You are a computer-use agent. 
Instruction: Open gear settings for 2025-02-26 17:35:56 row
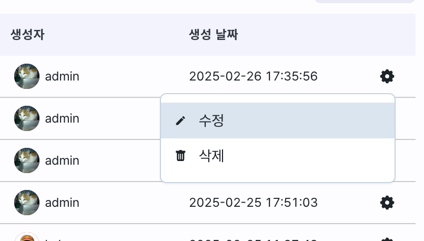(387, 76)
